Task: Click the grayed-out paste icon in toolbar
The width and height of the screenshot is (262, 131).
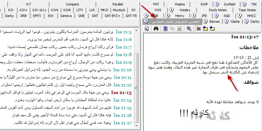Action: [179, 29]
